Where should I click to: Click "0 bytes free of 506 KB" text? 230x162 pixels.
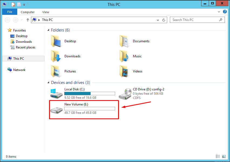click(148, 94)
